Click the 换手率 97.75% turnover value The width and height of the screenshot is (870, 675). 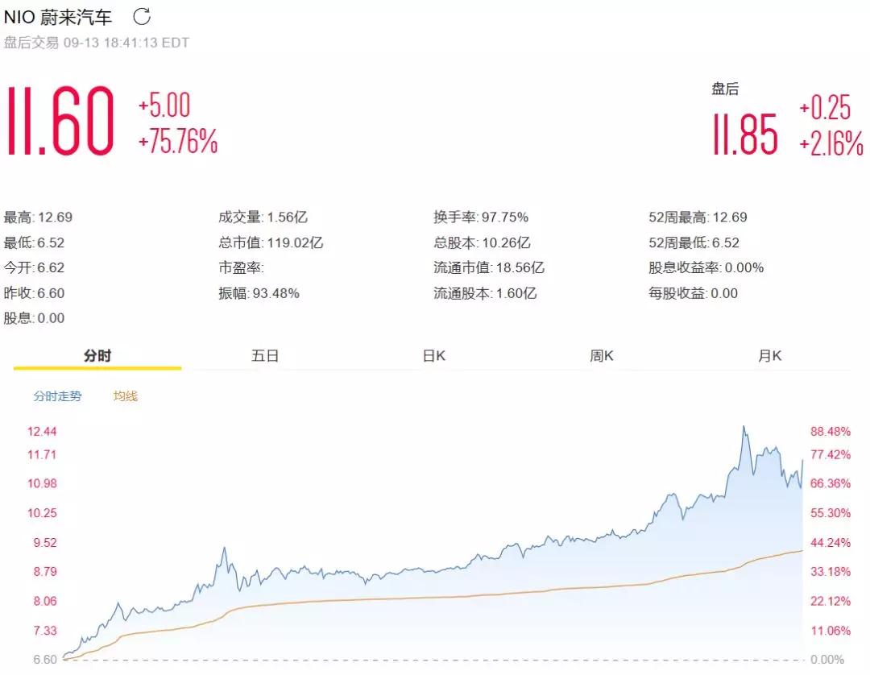coord(481,217)
